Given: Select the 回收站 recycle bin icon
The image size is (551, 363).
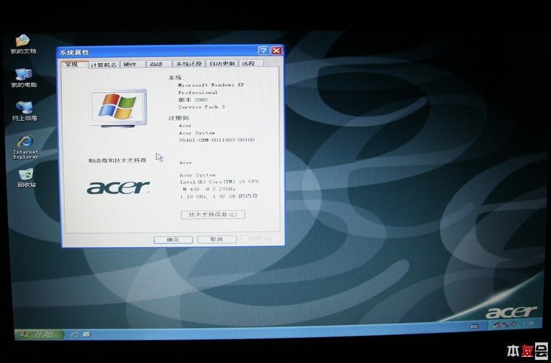Looking at the screenshot, I should (26, 178).
